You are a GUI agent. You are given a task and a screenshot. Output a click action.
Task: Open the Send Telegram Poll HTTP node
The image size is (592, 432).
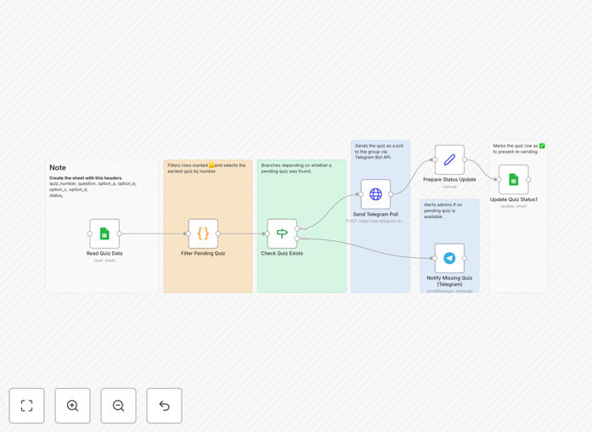tap(375, 194)
